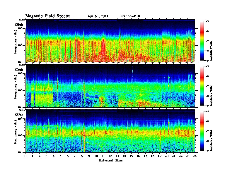This screenshot has height=179, width=232.
Task: Click hour 14 on the time axis
Action: 124,156
